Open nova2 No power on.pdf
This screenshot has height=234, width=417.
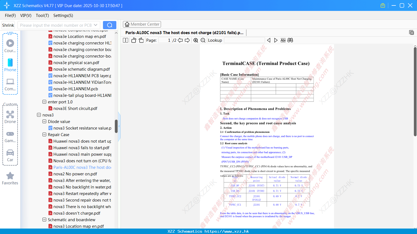coord(75,174)
